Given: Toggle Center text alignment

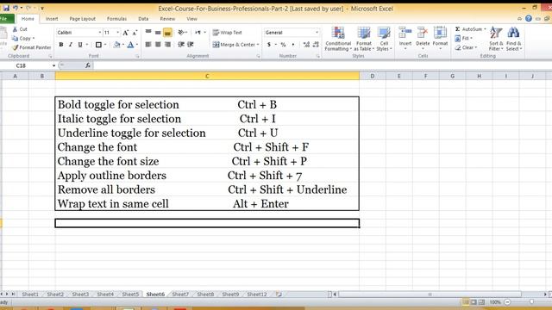Looking at the screenshot, I should click(x=158, y=45).
